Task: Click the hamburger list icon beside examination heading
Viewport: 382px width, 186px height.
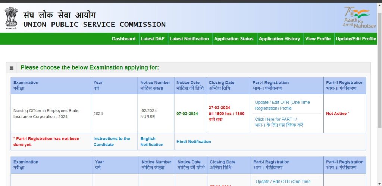Action: pos(12,68)
